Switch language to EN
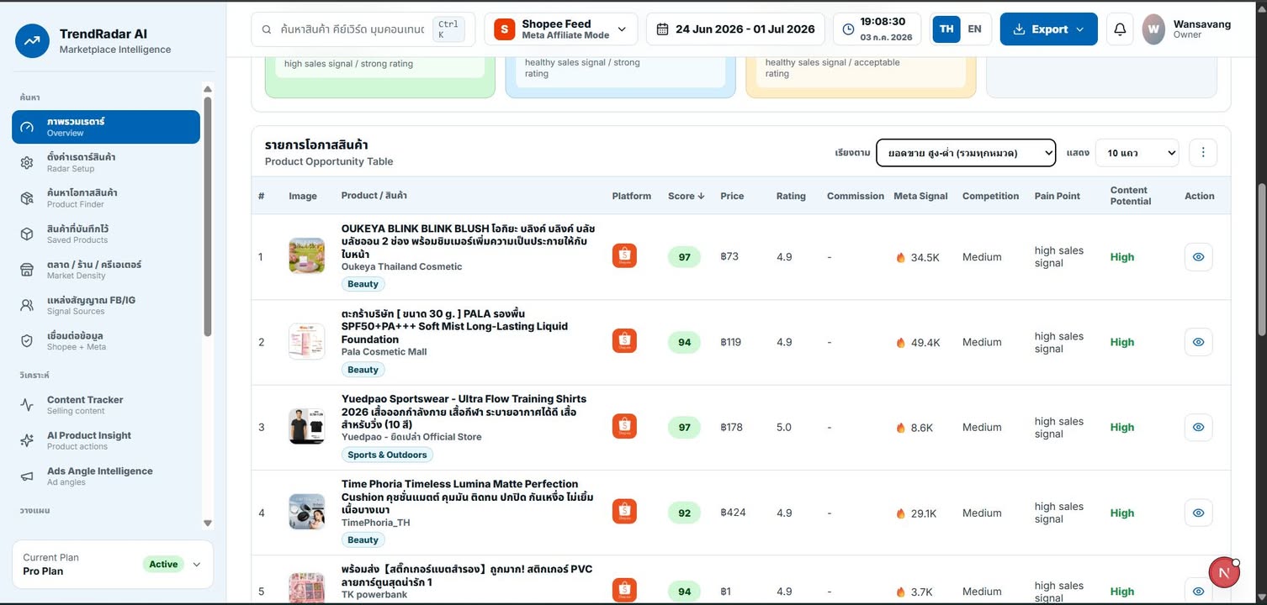Viewport: 1267px width, 605px height. pos(974,29)
